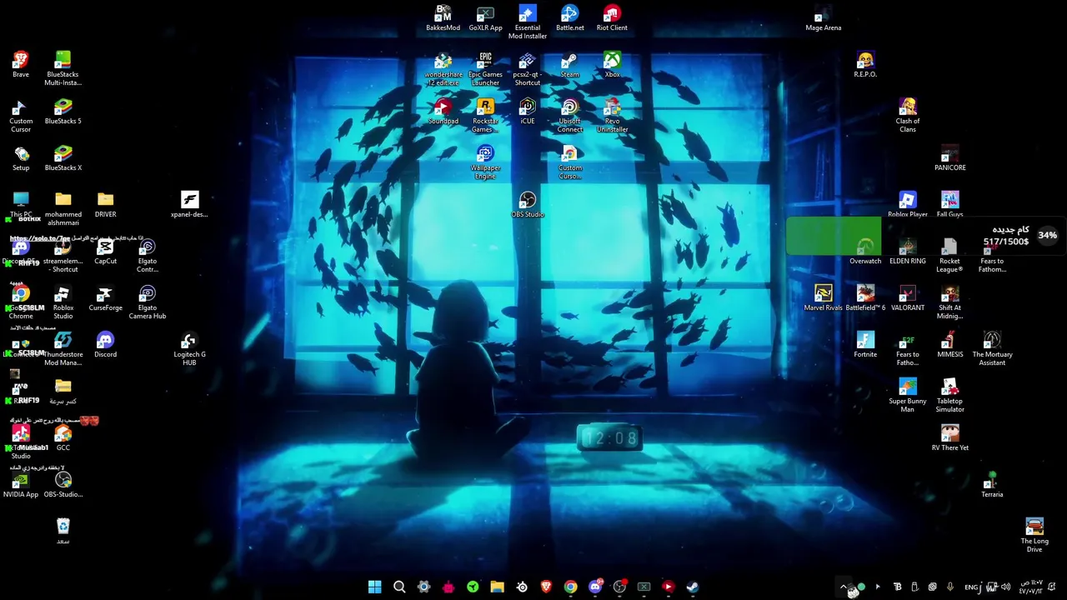Select BlueStacks 5 desktop icon
Image resolution: width=1067 pixels, height=600 pixels.
pyautogui.click(x=63, y=112)
